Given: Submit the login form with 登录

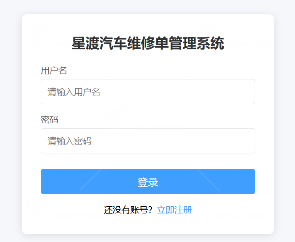Looking at the screenshot, I should (x=147, y=181).
